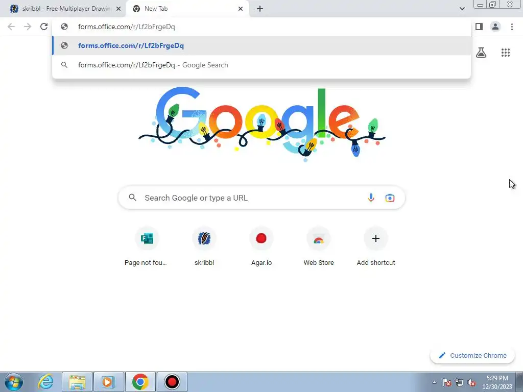
Task: Open the Page not found shortcut tile
Action: click(147, 247)
